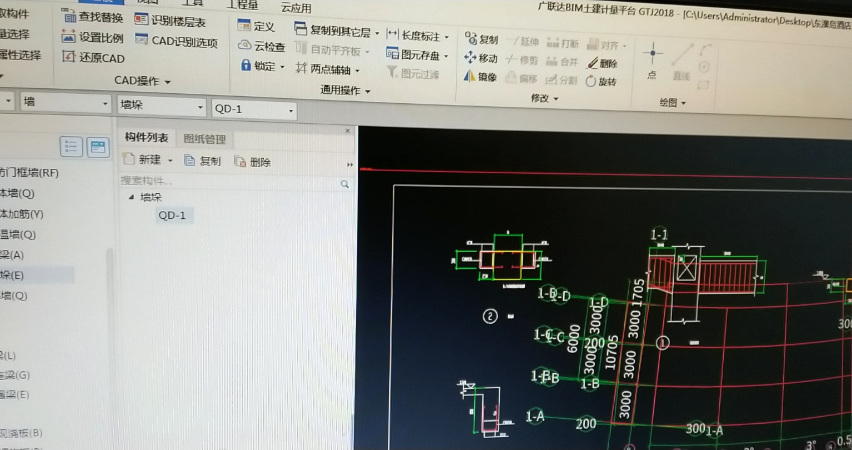Select 墙垛(E) in navigation list
Screen dimensions: 852x450
coord(13,275)
